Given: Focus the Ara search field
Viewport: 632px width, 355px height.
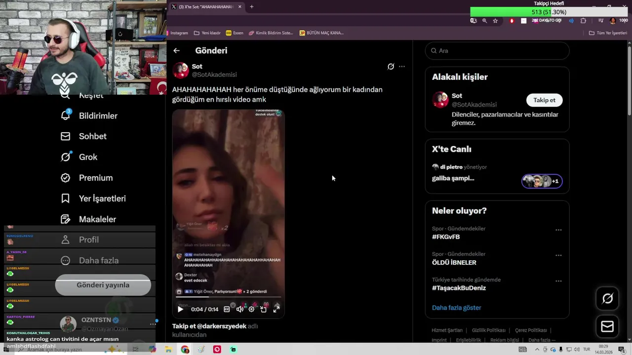Looking at the screenshot, I should click(x=497, y=51).
